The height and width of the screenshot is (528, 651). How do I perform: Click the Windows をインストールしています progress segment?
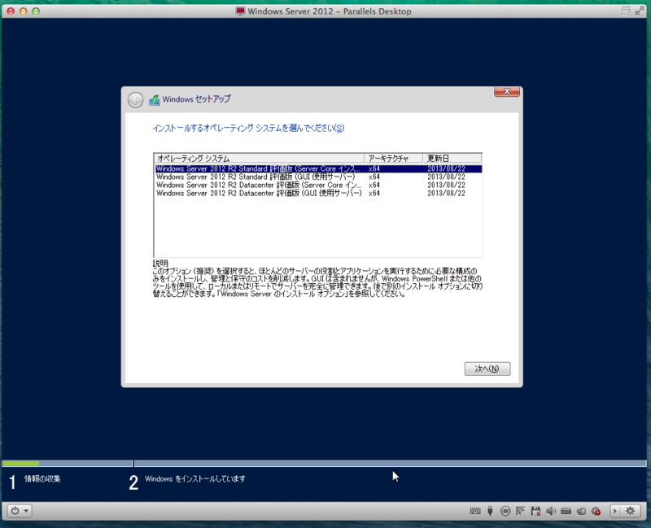pos(391,463)
